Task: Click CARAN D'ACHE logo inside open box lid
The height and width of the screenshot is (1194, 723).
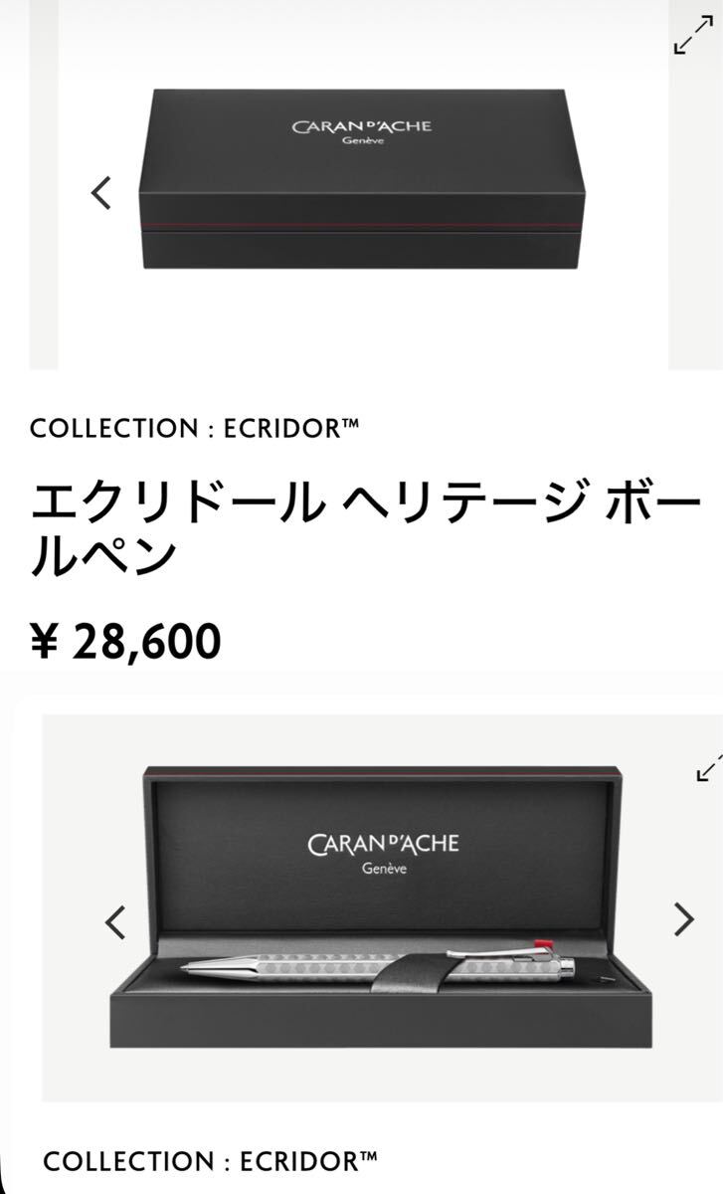Action: 383,845
